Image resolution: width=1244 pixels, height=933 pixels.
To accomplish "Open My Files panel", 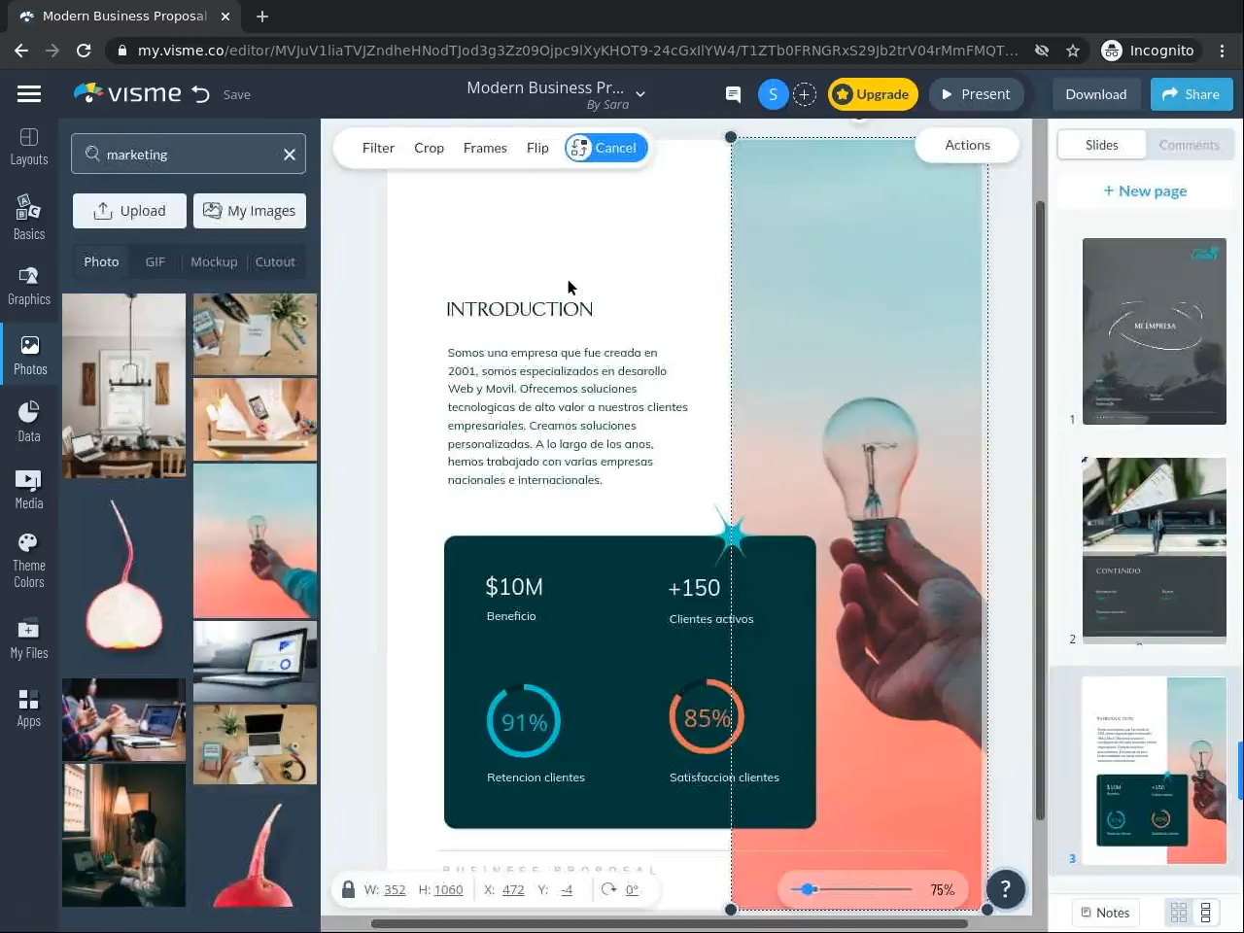I will click(29, 639).
